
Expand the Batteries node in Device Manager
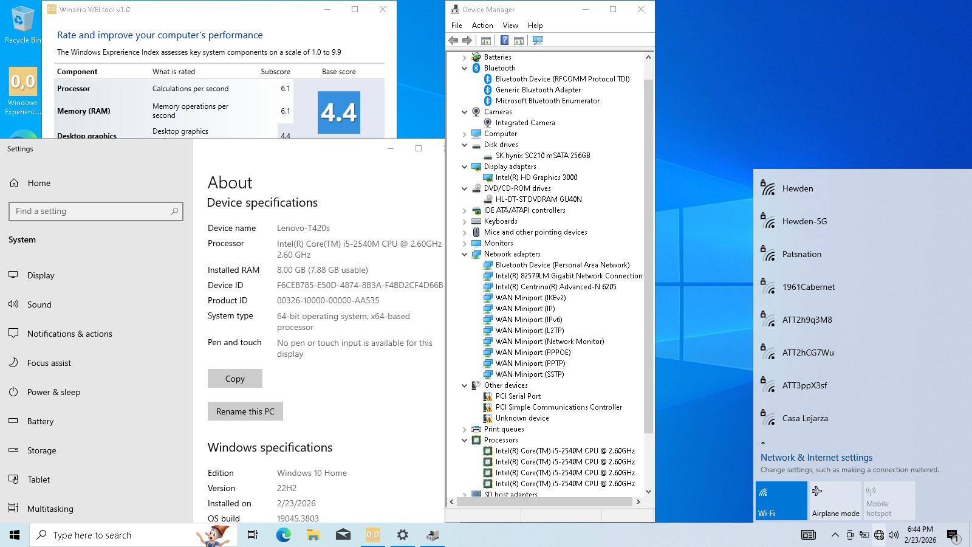(x=465, y=57)
